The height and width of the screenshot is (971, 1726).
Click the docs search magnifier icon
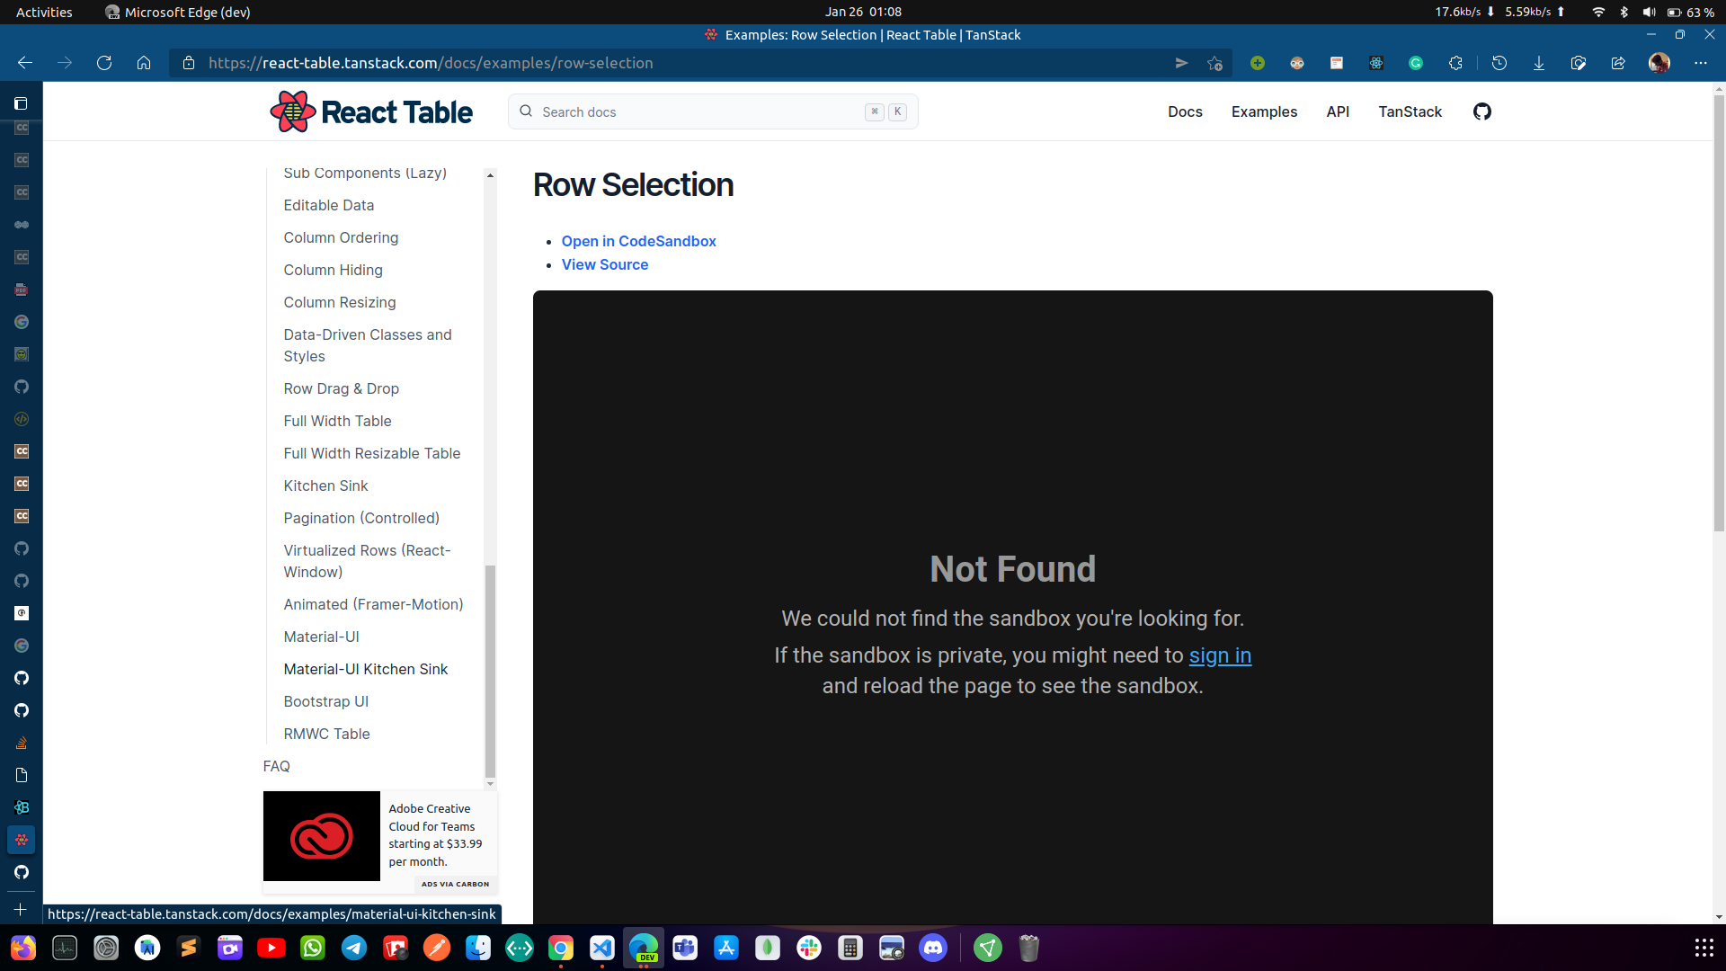(526, 111)
